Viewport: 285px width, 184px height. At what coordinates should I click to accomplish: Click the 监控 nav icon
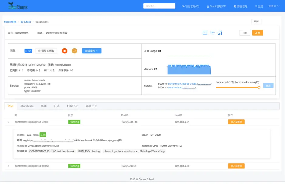(x=256, y=6)
